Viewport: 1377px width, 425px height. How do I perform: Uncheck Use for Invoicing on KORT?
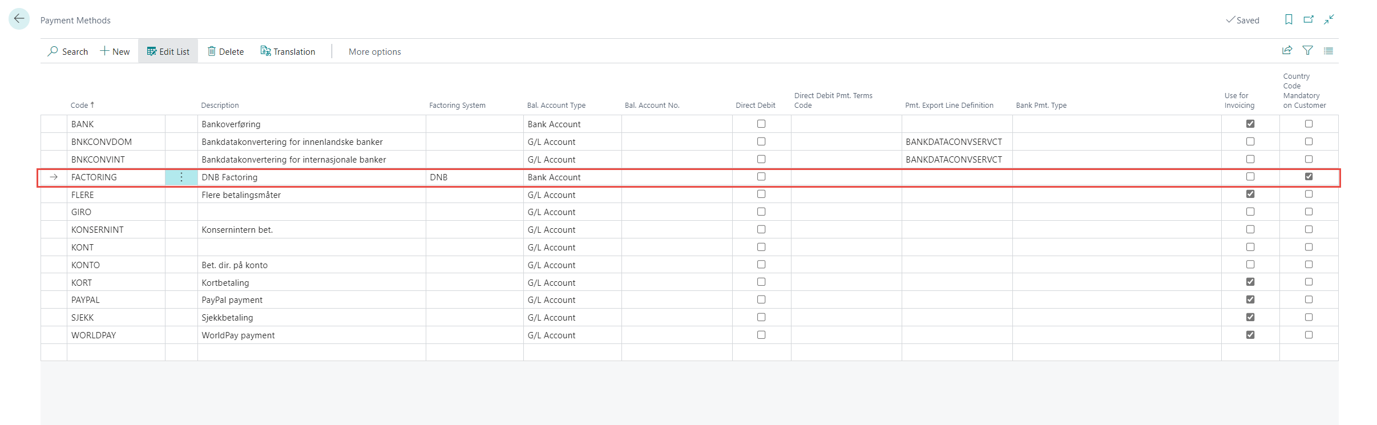[x=1250, y=282]
